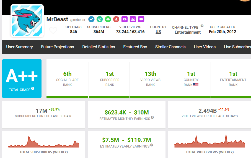The height and width of the screenshot is (158, 251).
Task: Click the 17M subscribers last 30 days figure
Action: coord(42,111)
